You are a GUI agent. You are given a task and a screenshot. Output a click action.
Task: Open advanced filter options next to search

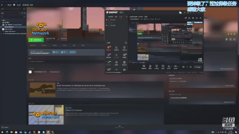pos(24,17)
